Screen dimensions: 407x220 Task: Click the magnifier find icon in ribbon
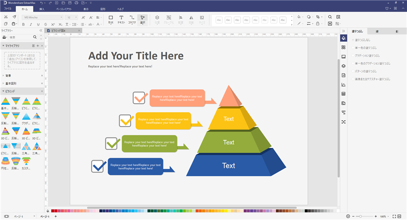[330, 17]
